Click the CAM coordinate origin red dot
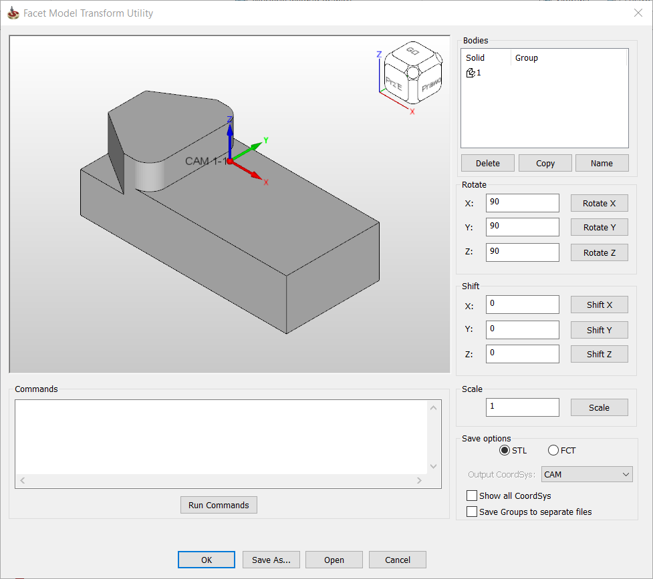The height and width of the screenshot is (579, 653). [x=229, y=162]
